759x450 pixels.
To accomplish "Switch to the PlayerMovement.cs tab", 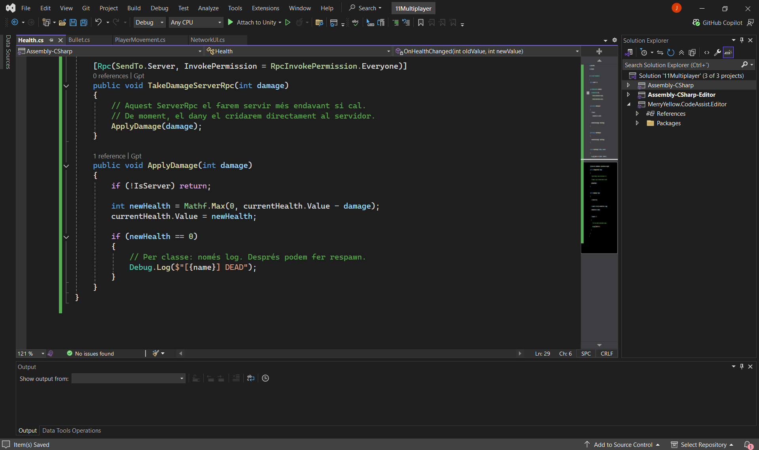I will point(140,40).
